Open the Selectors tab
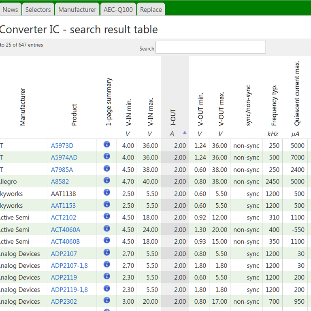The width and height of the screenshot is (311, 311). (x=38, y=10)
